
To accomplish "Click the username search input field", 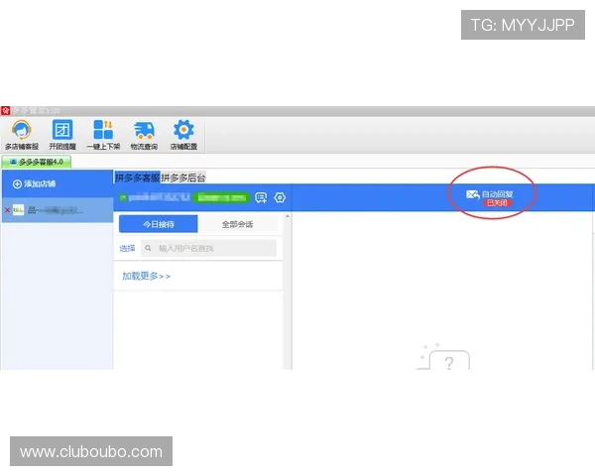I will [x=208, y=248].
